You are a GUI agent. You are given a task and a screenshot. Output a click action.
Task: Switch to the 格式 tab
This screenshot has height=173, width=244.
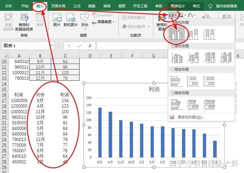point(196,6)
